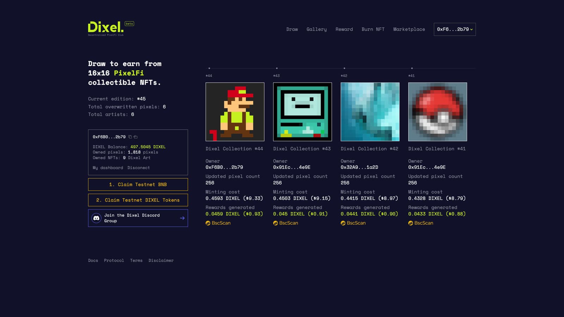
Task: Click the icon right of the copy icon
Action: [x=136, y=137]
